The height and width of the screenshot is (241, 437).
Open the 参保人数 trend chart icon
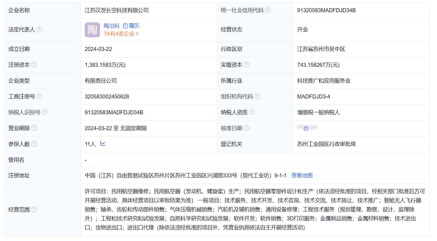103,144
